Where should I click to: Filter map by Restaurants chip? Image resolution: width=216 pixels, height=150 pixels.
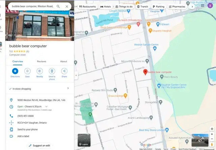(87, 6)
